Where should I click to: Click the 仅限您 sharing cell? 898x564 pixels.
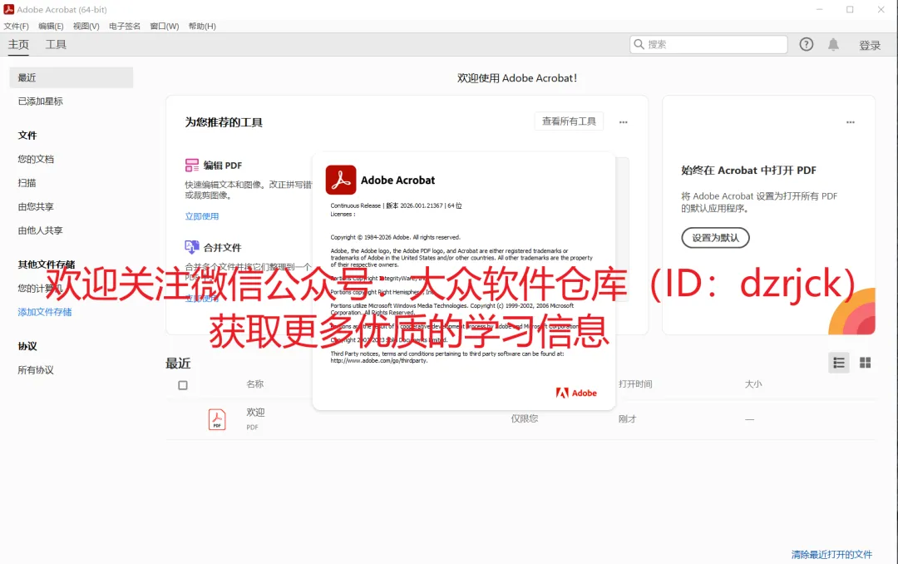point(524,418)
